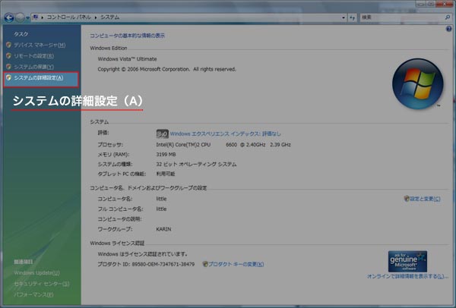
Task: Click shield icon beside プロダクト キーの変更
Action: (x=205, y=264)
